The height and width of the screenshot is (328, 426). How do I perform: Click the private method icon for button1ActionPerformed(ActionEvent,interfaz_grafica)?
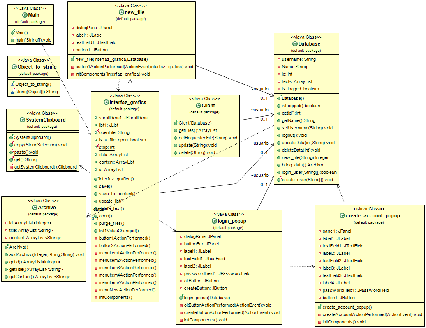(x=72, y=67)
